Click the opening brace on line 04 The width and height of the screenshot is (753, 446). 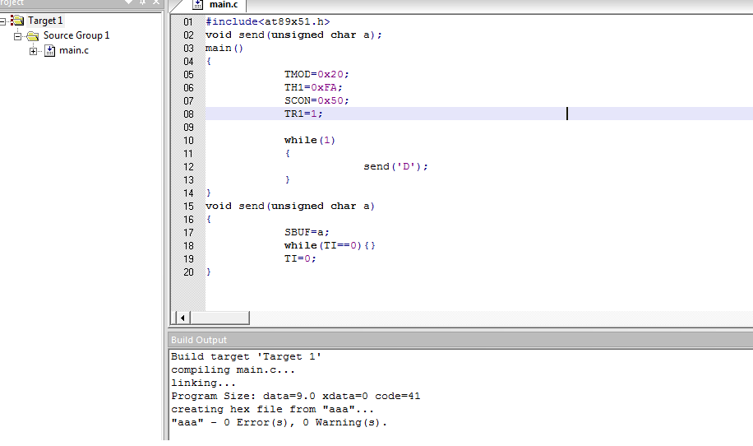(x=209, y=62)
